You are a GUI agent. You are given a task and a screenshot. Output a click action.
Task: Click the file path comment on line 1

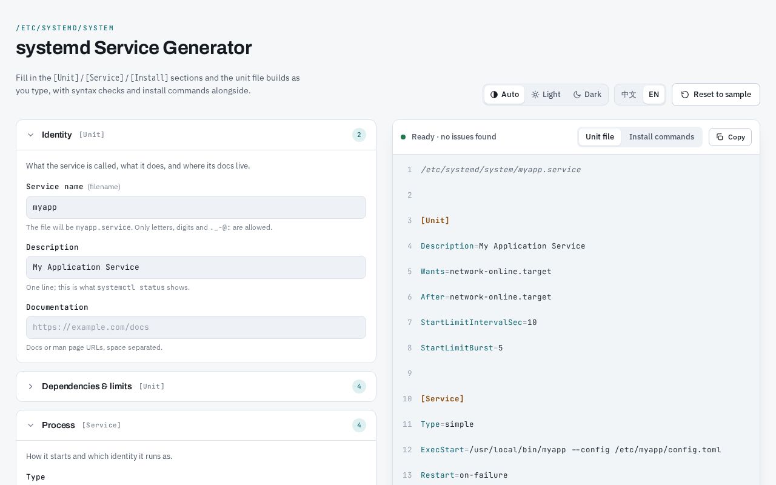click(x=501, y=170)
